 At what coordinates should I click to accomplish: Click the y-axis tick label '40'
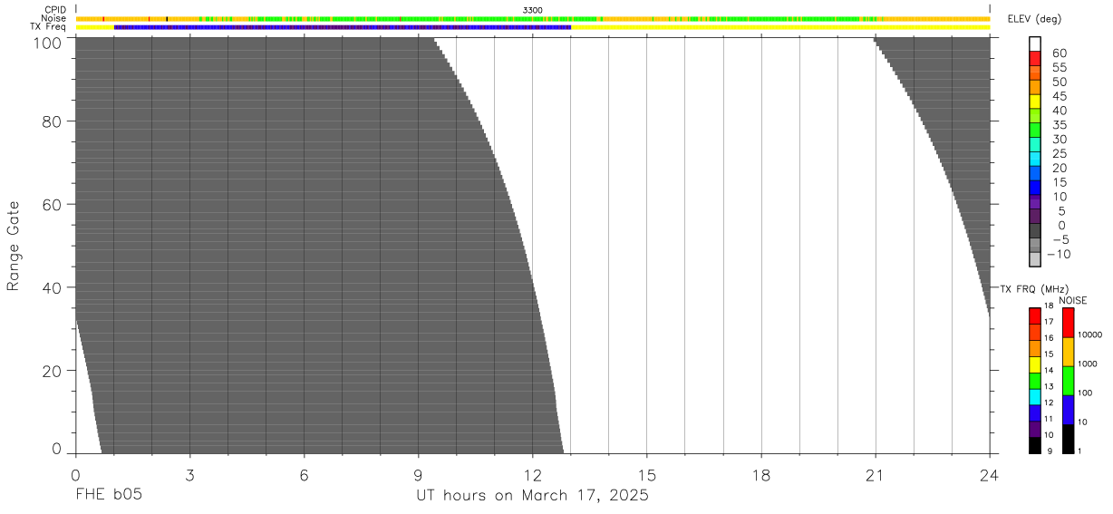coord(51,287)
